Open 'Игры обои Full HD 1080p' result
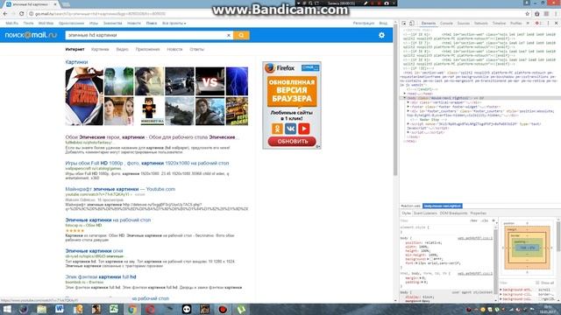Viewport: 561px width, 315px height. [147, 164]
